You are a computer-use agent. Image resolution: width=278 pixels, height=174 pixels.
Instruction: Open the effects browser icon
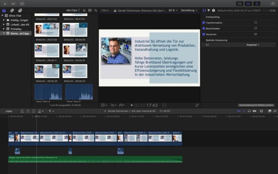(270, 111)
